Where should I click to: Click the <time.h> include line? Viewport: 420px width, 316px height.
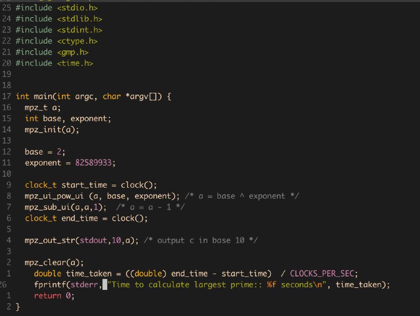click(55, 63)
